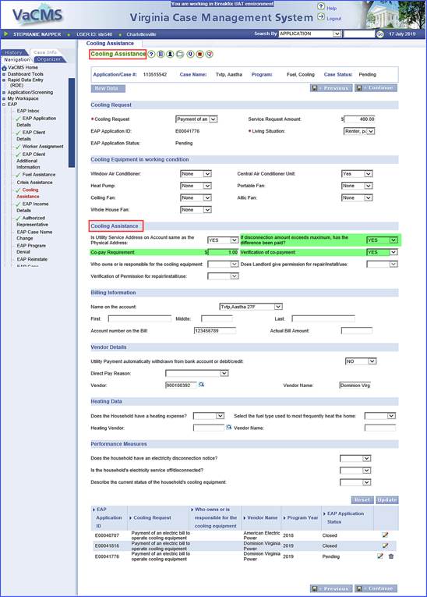Screen dimensions: 427x597
Task: Open the Portable Fan dropdown
Action: [x=357, y=186]
